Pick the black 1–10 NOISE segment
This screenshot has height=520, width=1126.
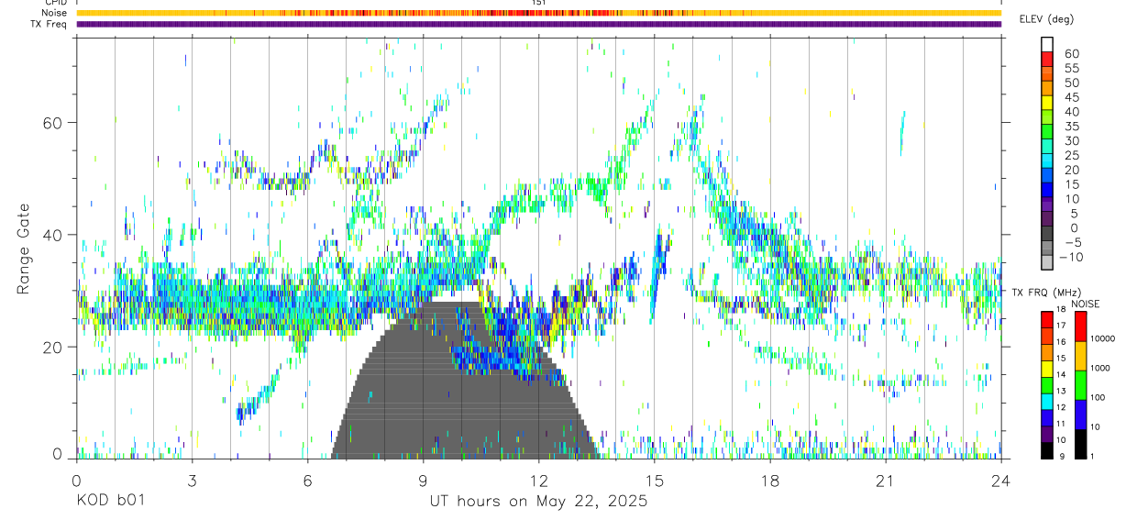tap(1080, 444)
